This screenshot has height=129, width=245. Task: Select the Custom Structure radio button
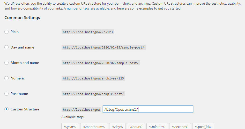6,109
